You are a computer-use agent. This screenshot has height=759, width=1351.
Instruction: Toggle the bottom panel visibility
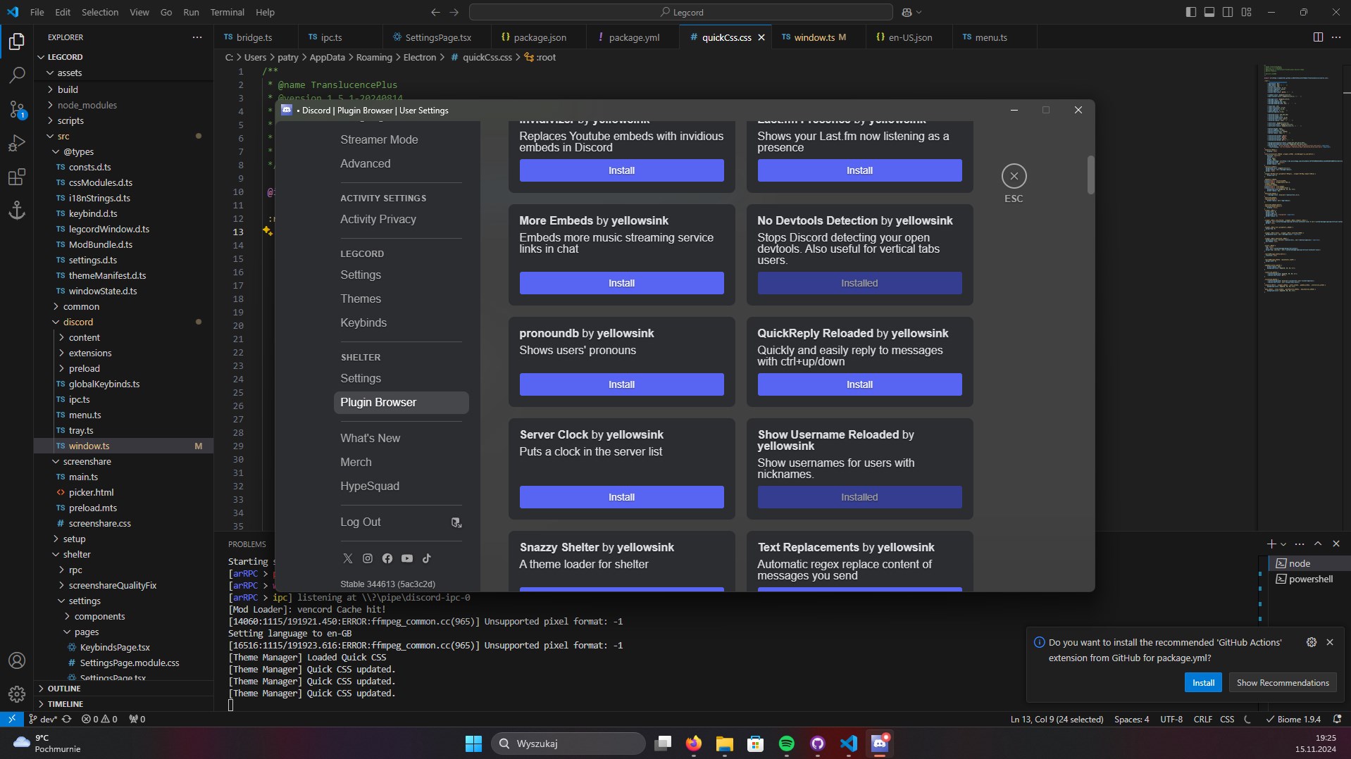pos(1209,12)
